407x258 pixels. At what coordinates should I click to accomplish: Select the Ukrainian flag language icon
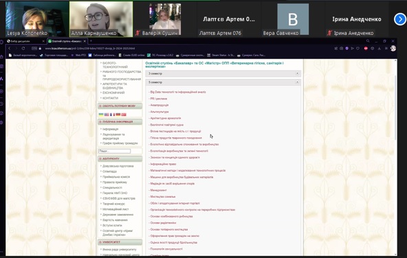click(101, 115)
